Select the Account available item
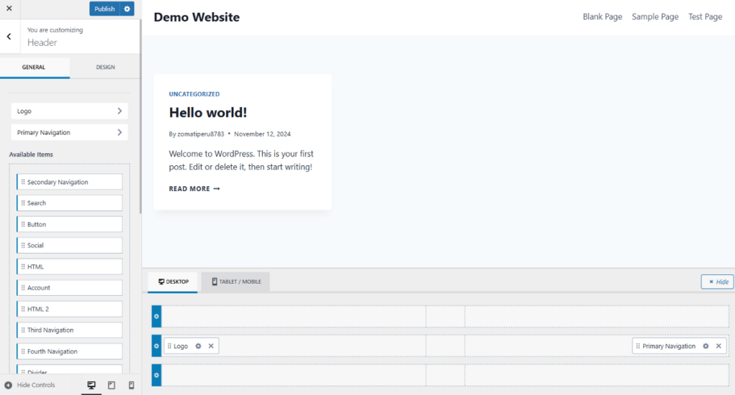This screenshot has height=395, width=735. click(x=70, y=287)
